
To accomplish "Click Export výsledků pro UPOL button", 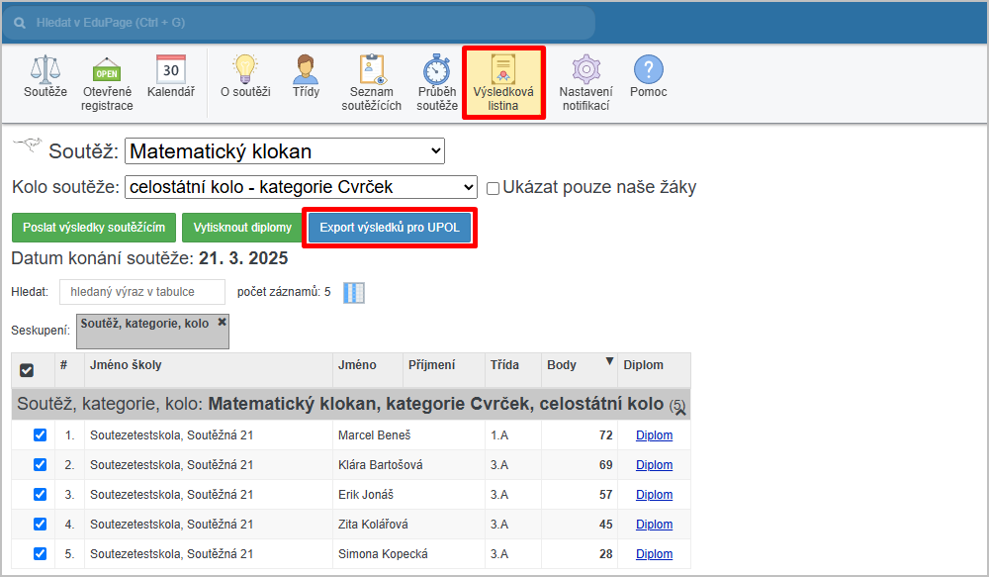I will [390, 228].
